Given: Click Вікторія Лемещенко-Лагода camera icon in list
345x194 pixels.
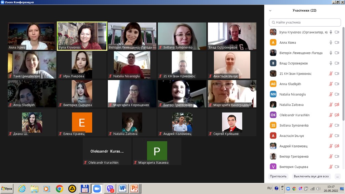Looking at the screenshot, I should coord(337,53).
